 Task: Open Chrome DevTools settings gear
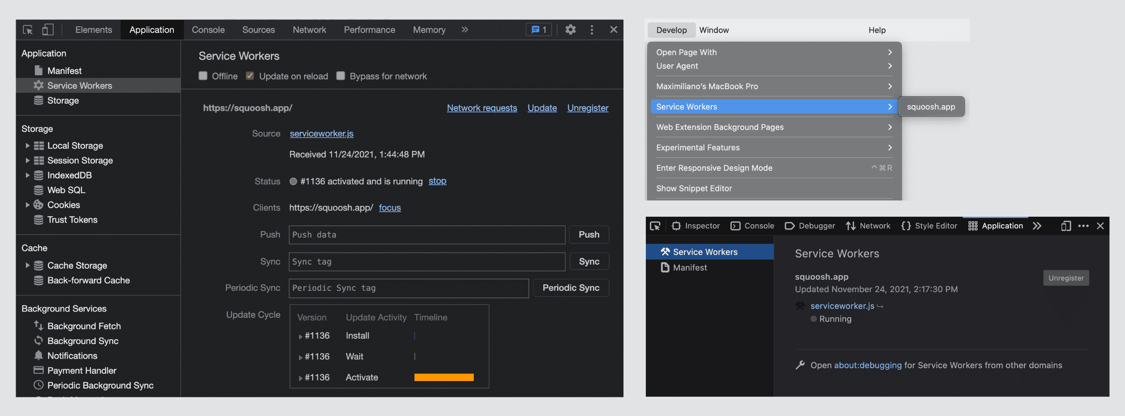[571, 29]
